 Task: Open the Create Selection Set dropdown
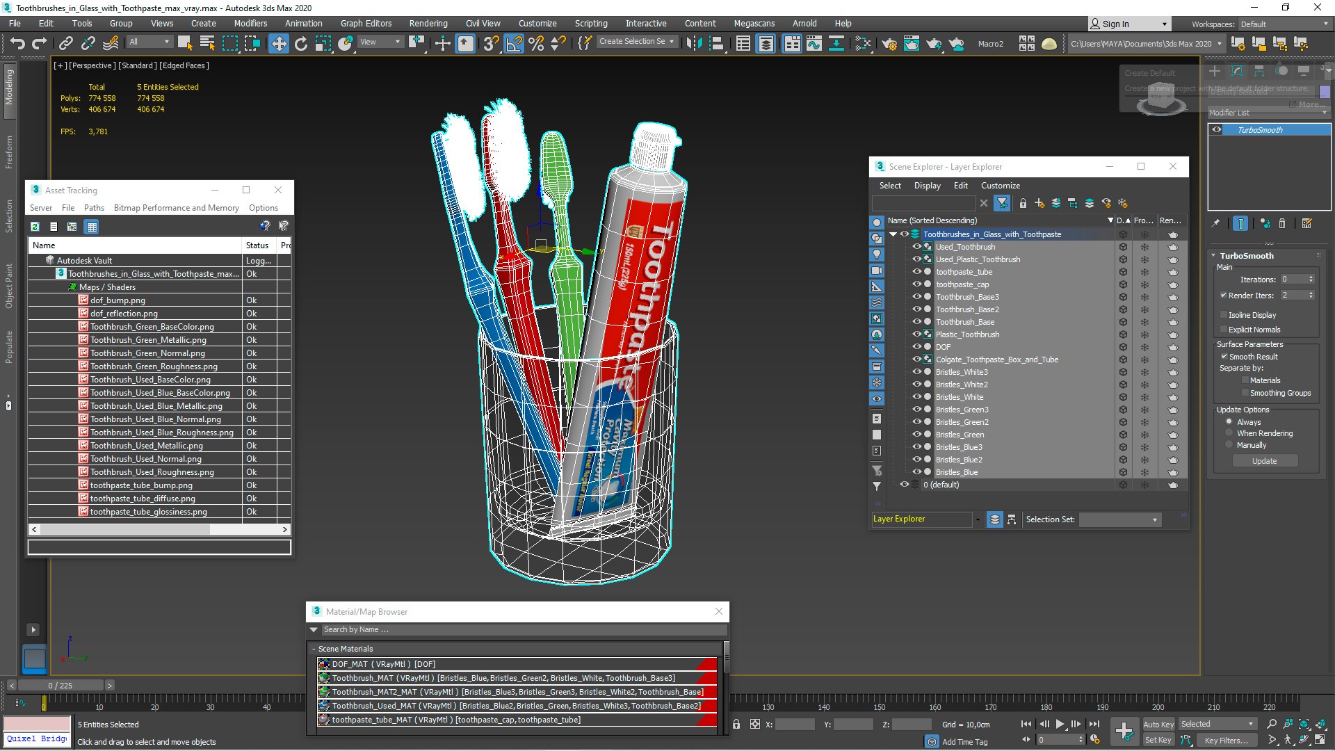click(637, 42)
